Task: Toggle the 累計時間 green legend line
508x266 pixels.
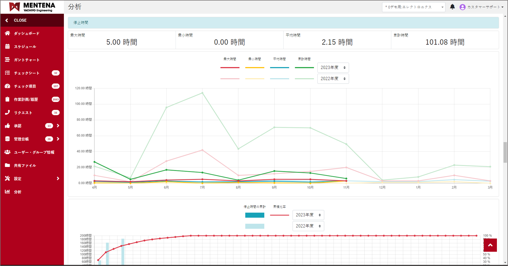Action: [304, 68]
